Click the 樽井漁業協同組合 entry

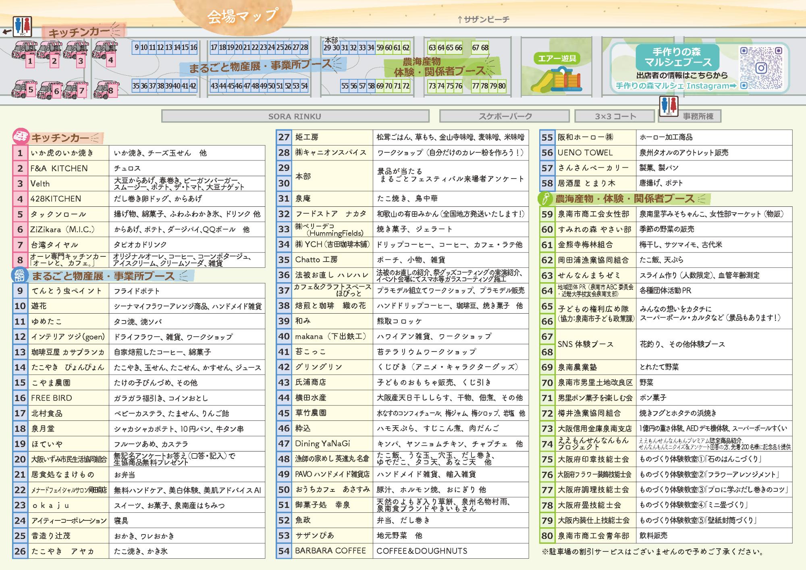click(589, 413)
